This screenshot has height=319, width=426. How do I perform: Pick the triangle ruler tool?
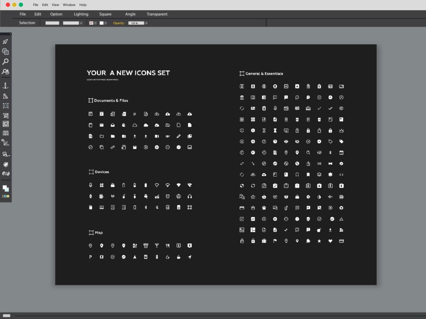[6, 96]
